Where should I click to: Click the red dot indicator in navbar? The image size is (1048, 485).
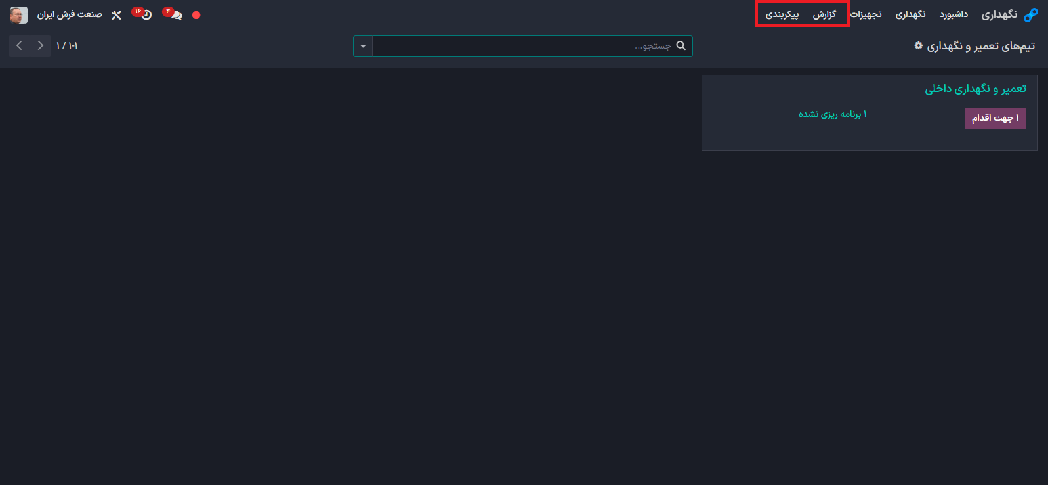coord(196,14)
